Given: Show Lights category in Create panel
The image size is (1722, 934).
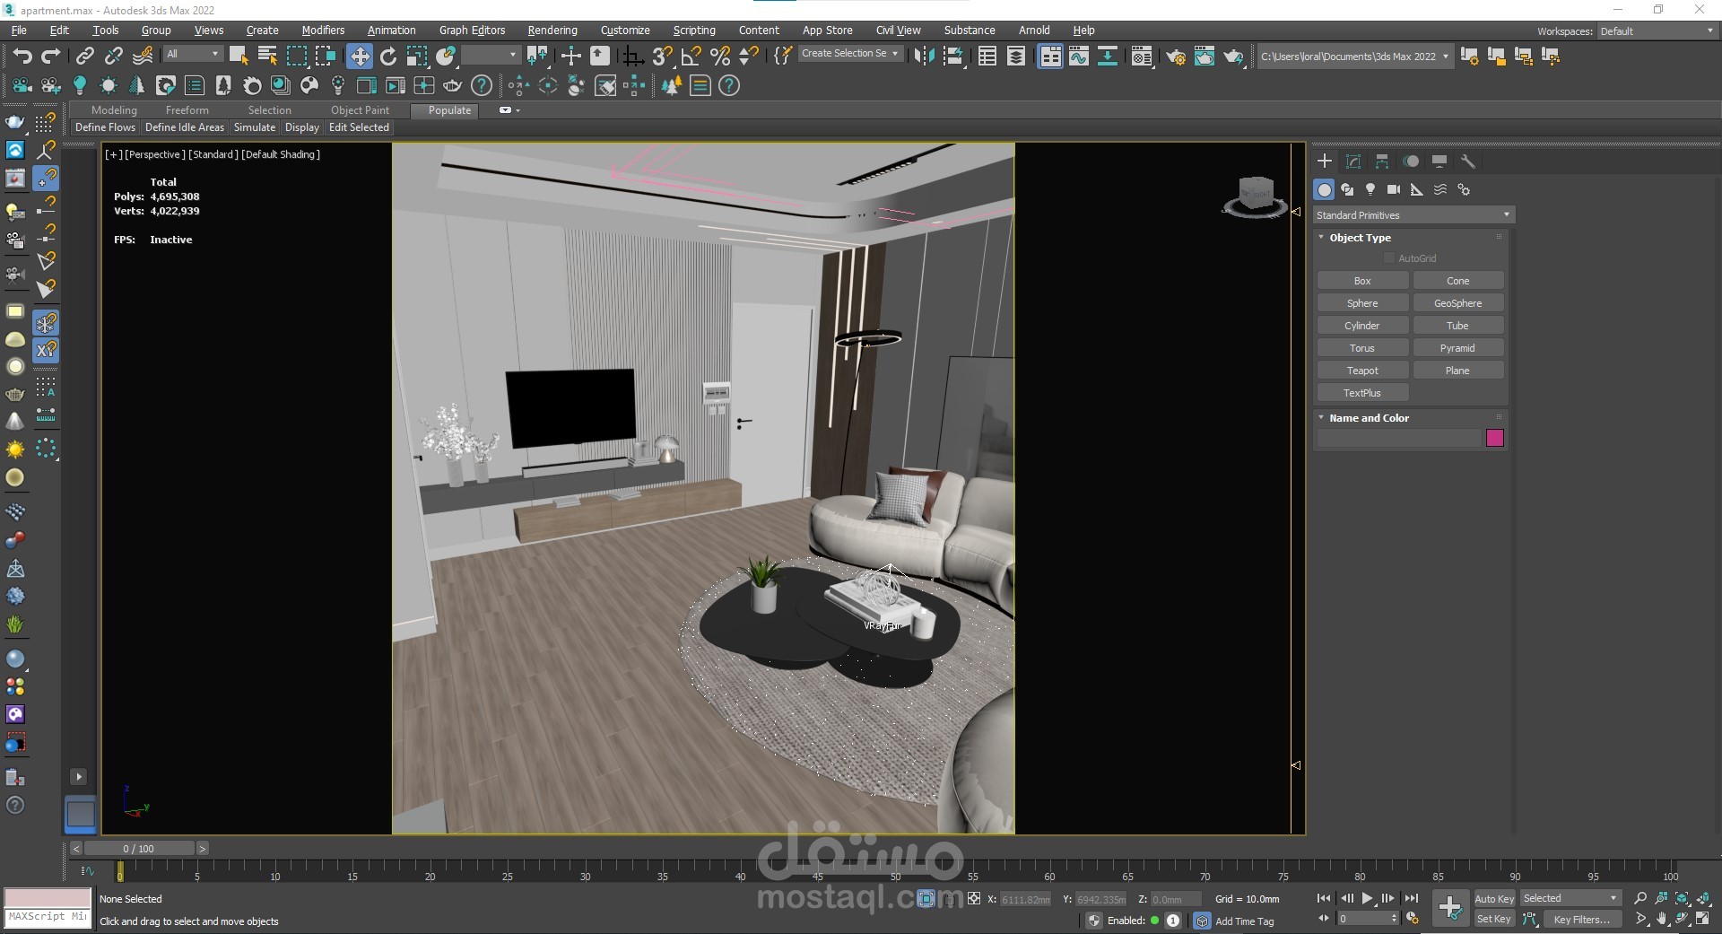Looking at the screenshot, I should (x=1370, y=189).
